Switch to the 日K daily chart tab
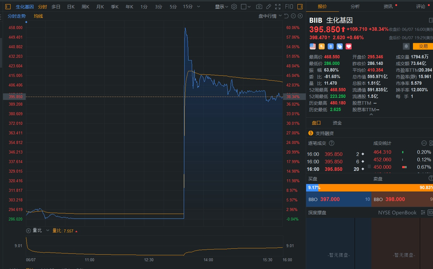 [71, 7]
